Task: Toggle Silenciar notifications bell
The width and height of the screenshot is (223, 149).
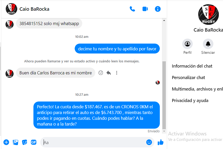Action: [x=208, y=44]
